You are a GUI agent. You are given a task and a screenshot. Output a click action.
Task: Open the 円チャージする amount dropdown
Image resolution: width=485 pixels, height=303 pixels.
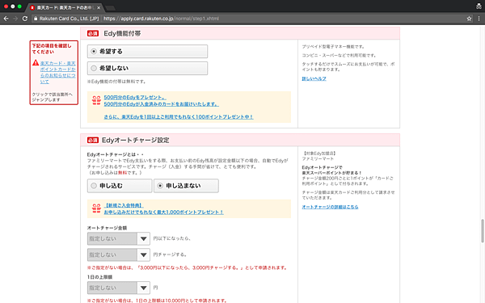coord(119,255)
